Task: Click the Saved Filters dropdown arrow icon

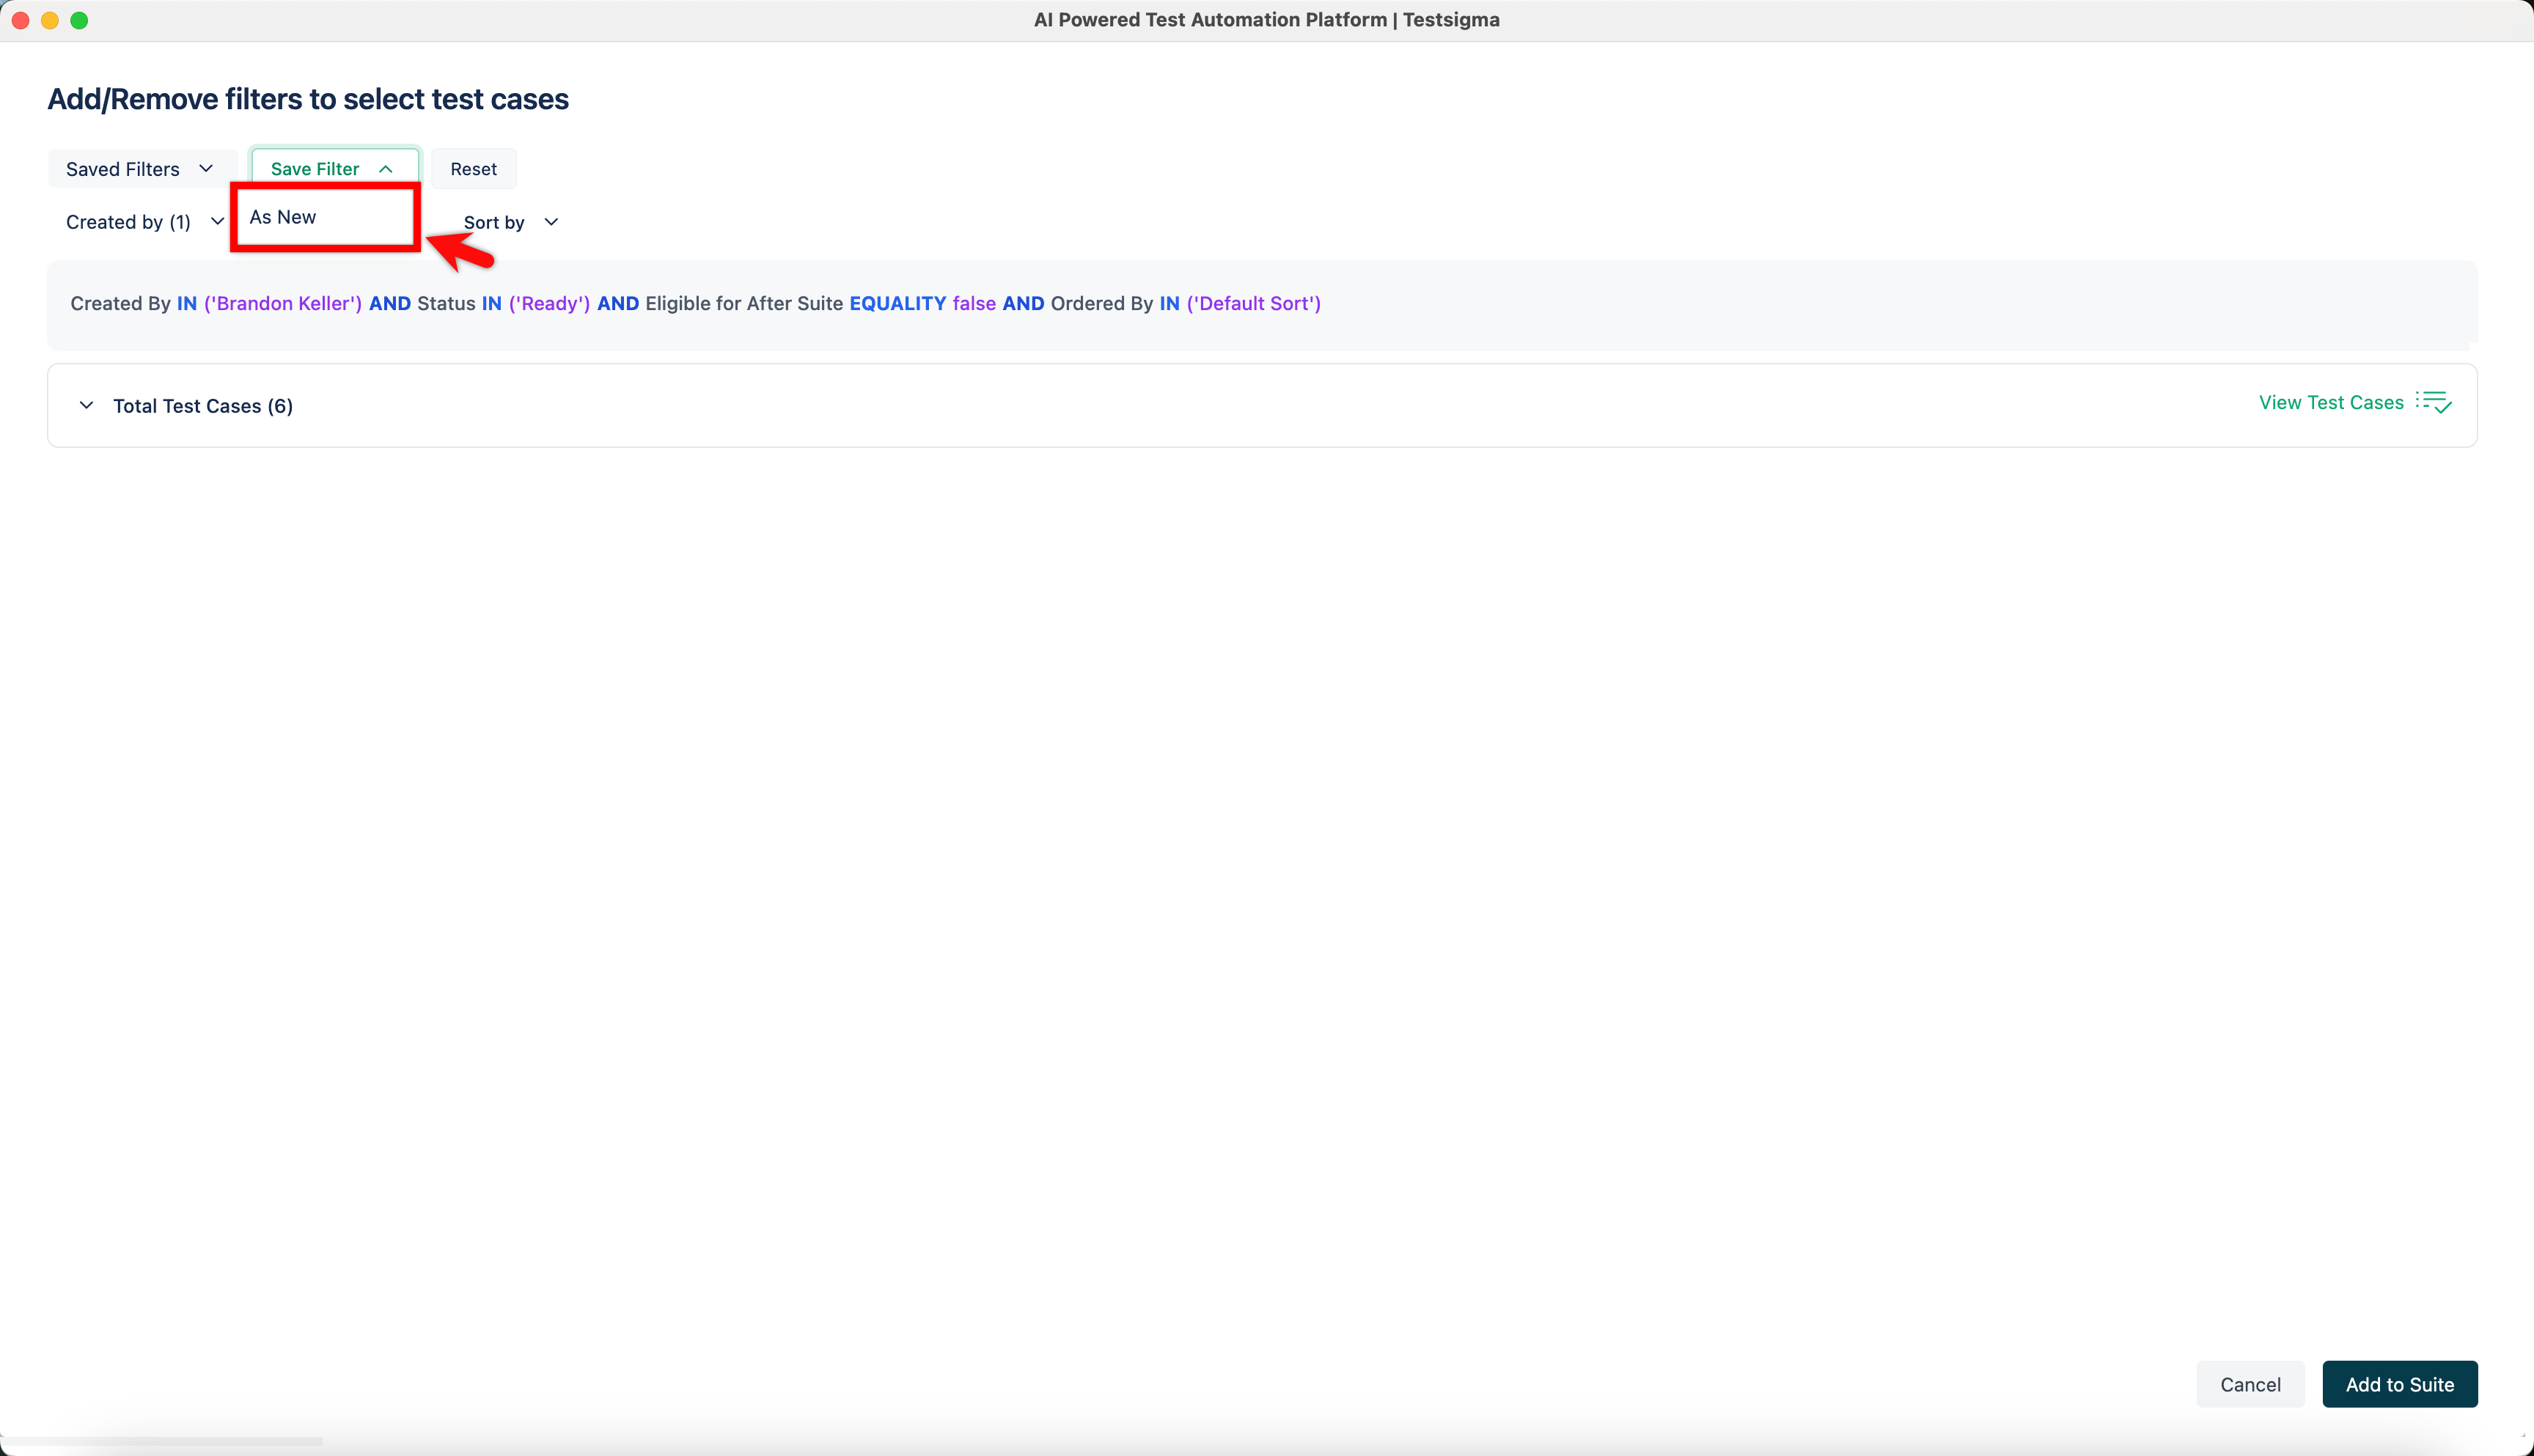Action: 206,168
